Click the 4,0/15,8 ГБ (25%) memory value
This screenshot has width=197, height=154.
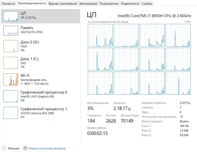click(x=31, y=32)
